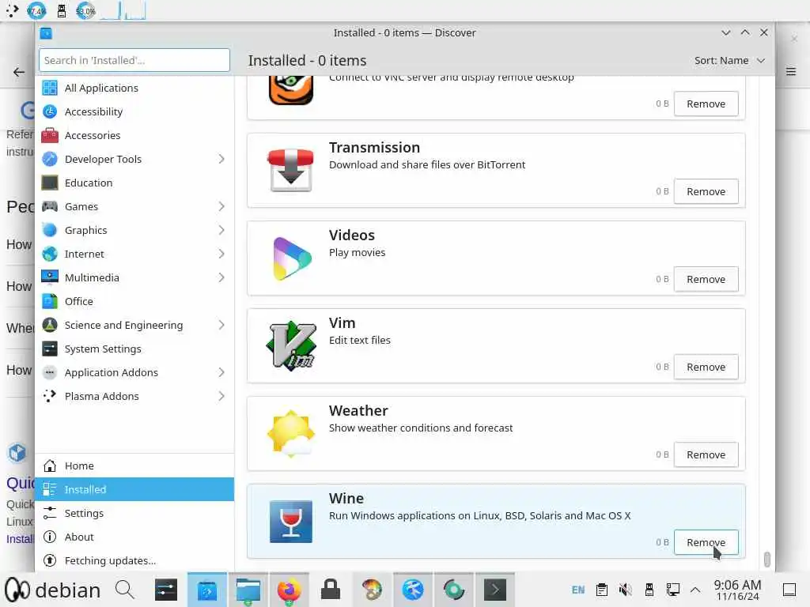Open the debian application launcher
The height and width of the screenshot is (607, 810).
(x=53, y=590)
